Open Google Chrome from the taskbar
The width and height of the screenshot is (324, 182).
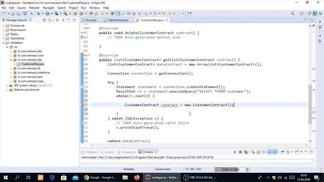[x=100, y=177]
